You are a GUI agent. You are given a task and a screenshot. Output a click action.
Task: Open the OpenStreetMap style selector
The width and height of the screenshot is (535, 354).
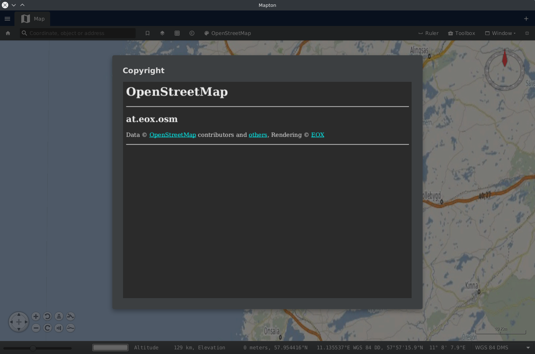228,33
